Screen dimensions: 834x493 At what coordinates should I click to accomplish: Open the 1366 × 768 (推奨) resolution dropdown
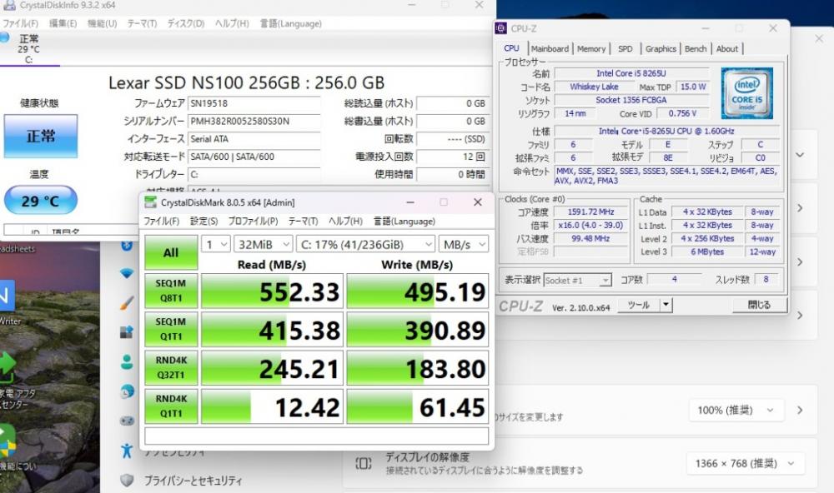(x=745, y=463)
